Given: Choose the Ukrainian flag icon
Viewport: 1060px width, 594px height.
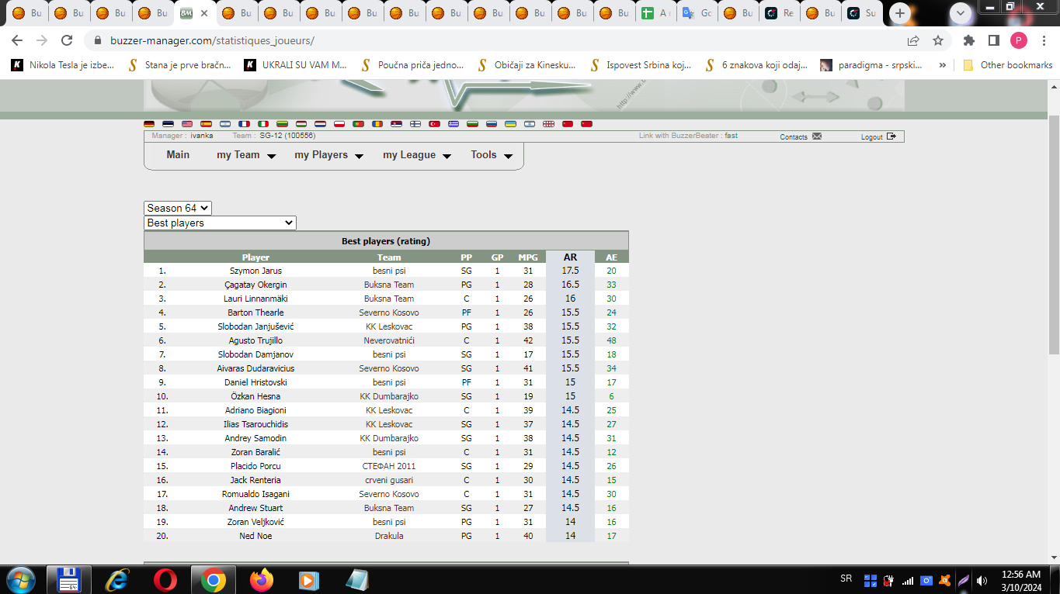Looking at the screenshot, I should (510, 124).
